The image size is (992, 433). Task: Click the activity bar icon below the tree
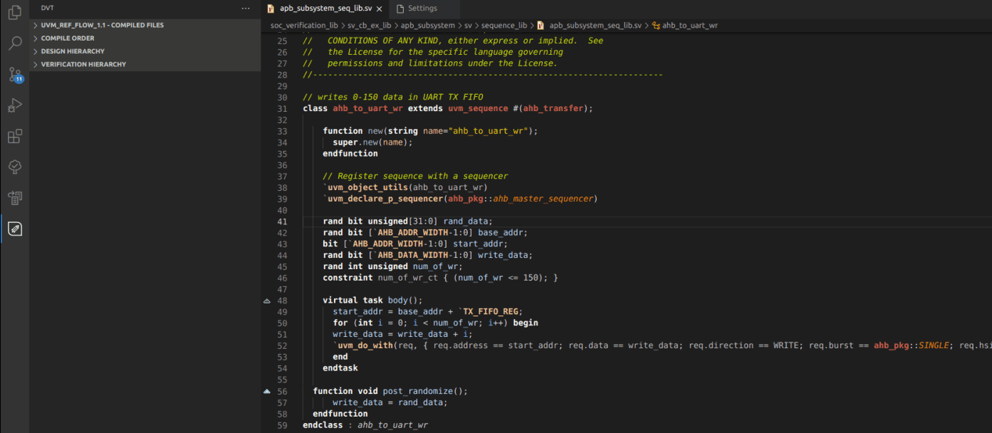click(x=14, y=197)
